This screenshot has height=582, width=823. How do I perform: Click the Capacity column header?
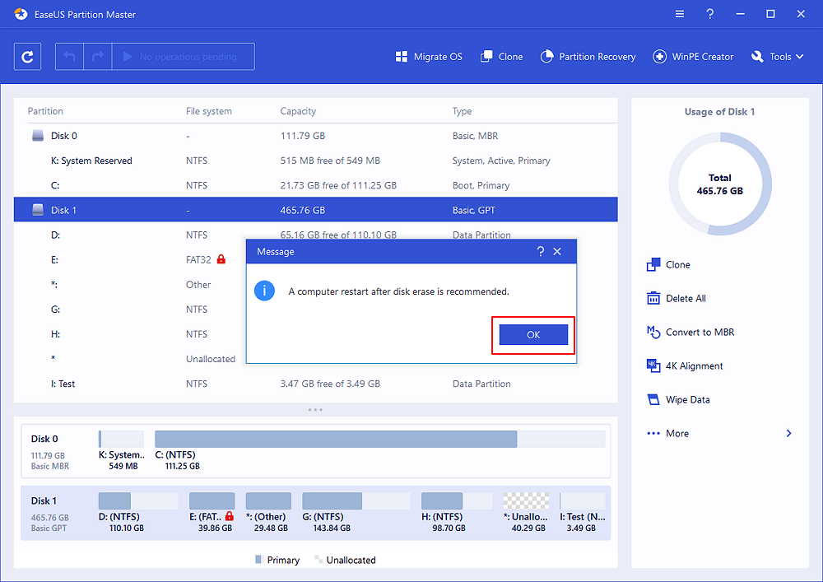(x=298, y=111)
